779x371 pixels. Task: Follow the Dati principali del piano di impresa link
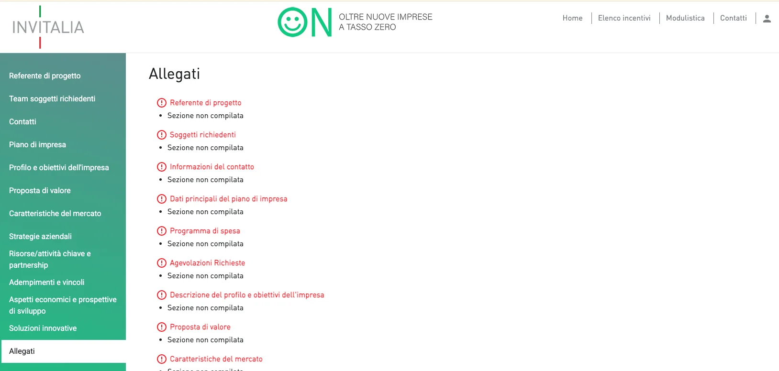coord(228,199)
